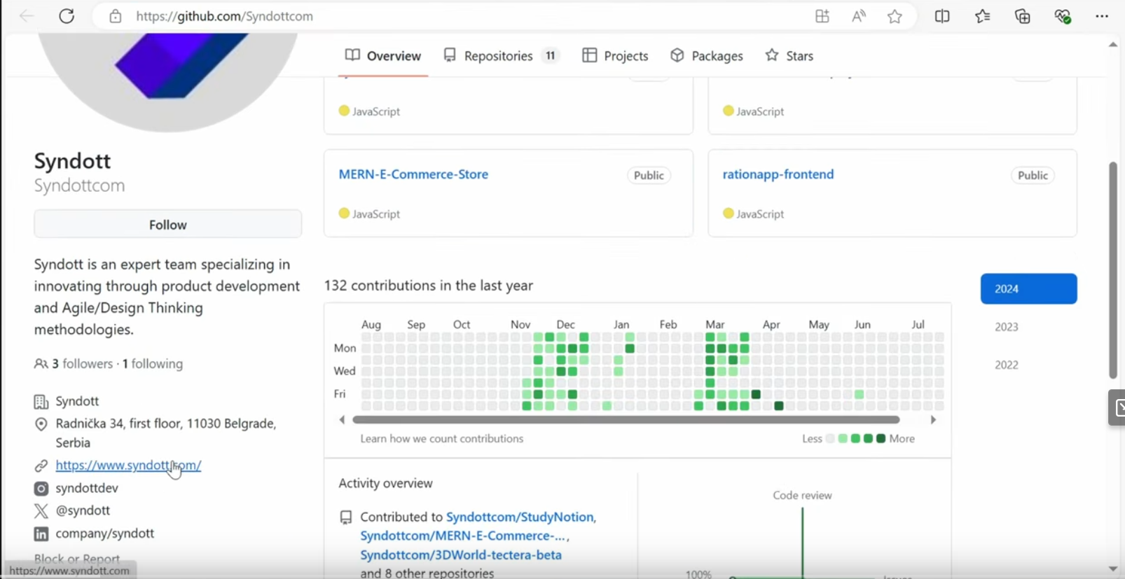Open the MERN-E-Commerce-Store repository

coord(413,174)
